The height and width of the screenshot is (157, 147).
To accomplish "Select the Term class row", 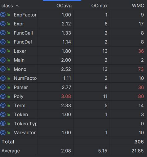I will pos(73,105).
